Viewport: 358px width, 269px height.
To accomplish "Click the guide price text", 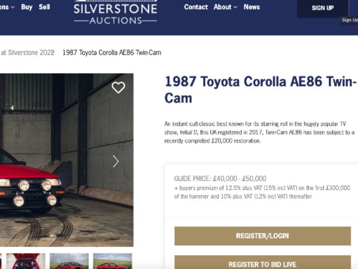I will (x=220, y=178).
